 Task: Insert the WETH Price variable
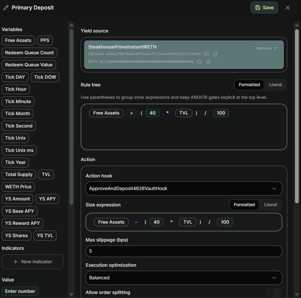(18, 187)
